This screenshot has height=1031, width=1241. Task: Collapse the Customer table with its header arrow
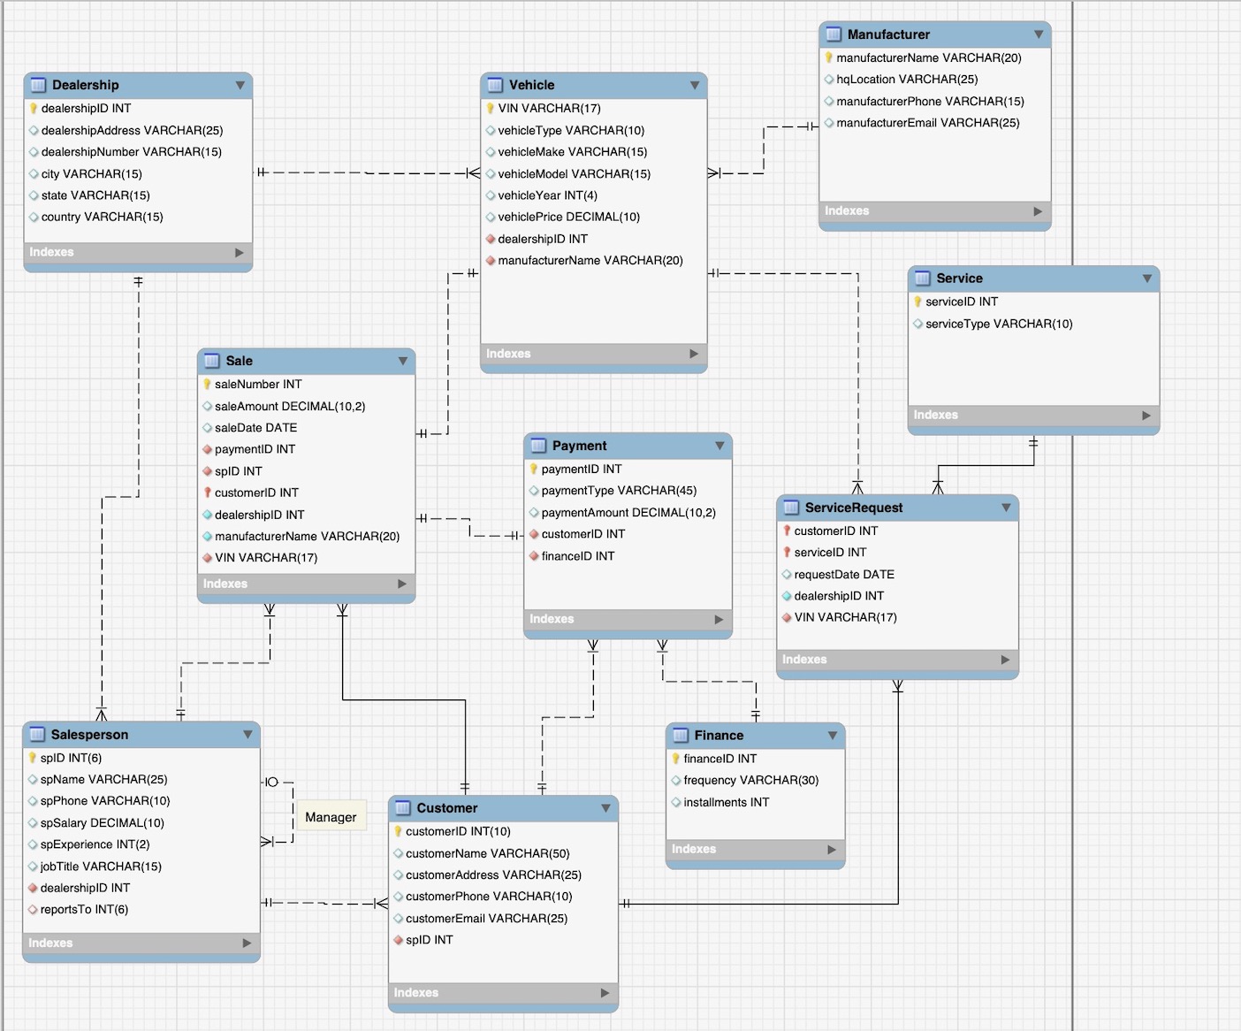click(x=605, y=808)
